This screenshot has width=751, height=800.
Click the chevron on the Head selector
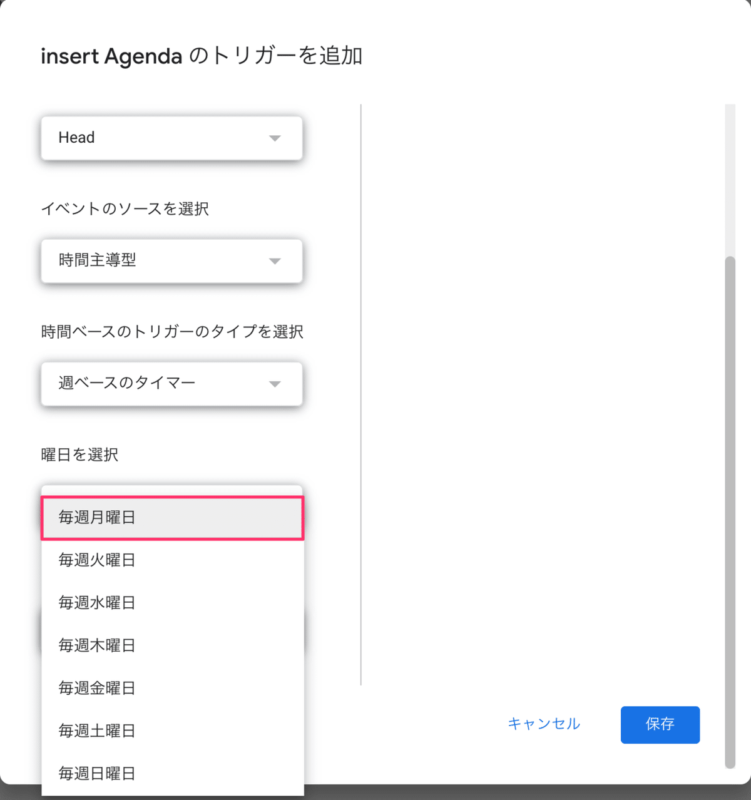click(x=275, y=138)
